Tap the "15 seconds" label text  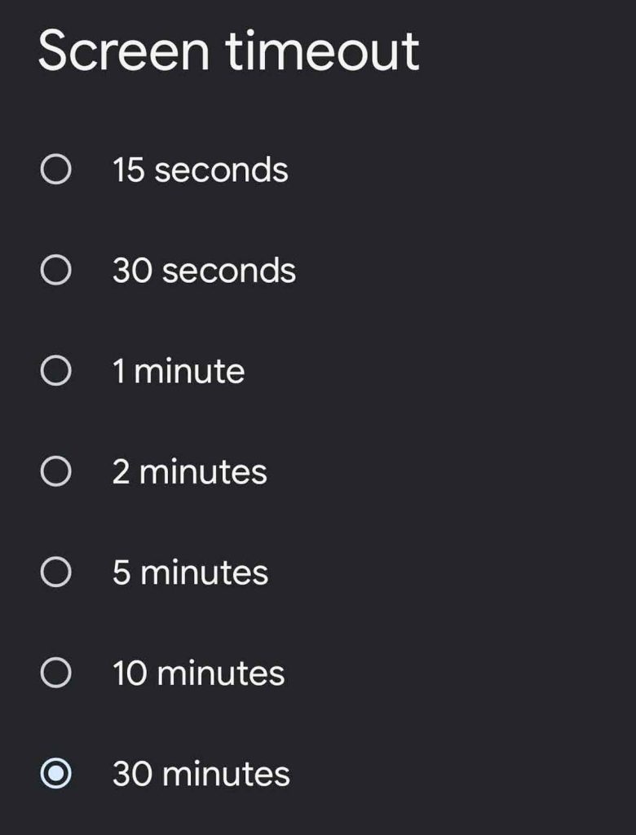point(200,170)
